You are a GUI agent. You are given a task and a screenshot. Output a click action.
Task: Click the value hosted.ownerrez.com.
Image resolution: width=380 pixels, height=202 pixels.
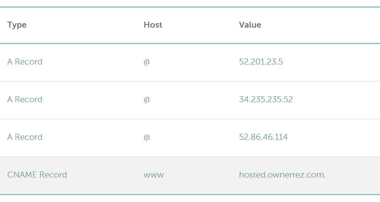click(x=282, y=175)
